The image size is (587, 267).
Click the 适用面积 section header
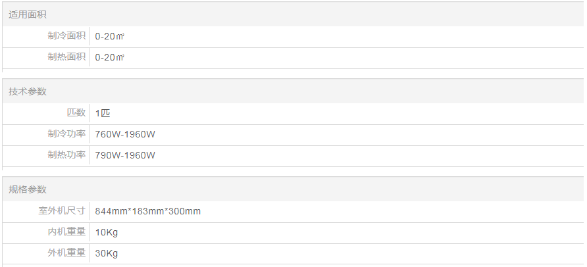click(x=28, y=14)
